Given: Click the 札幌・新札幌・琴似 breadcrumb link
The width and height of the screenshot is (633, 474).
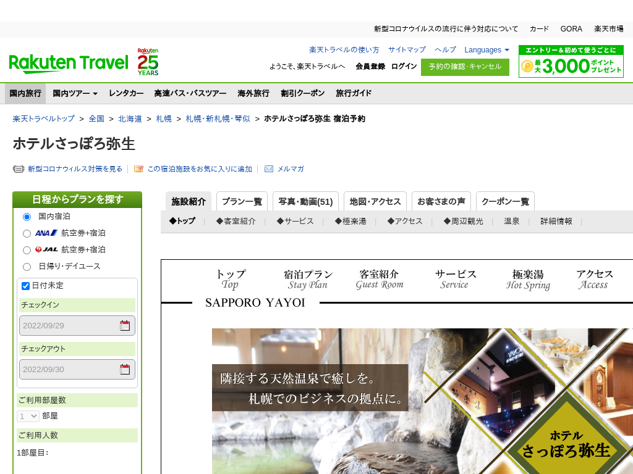Looking at the screenshot, I should coord(218,119).
